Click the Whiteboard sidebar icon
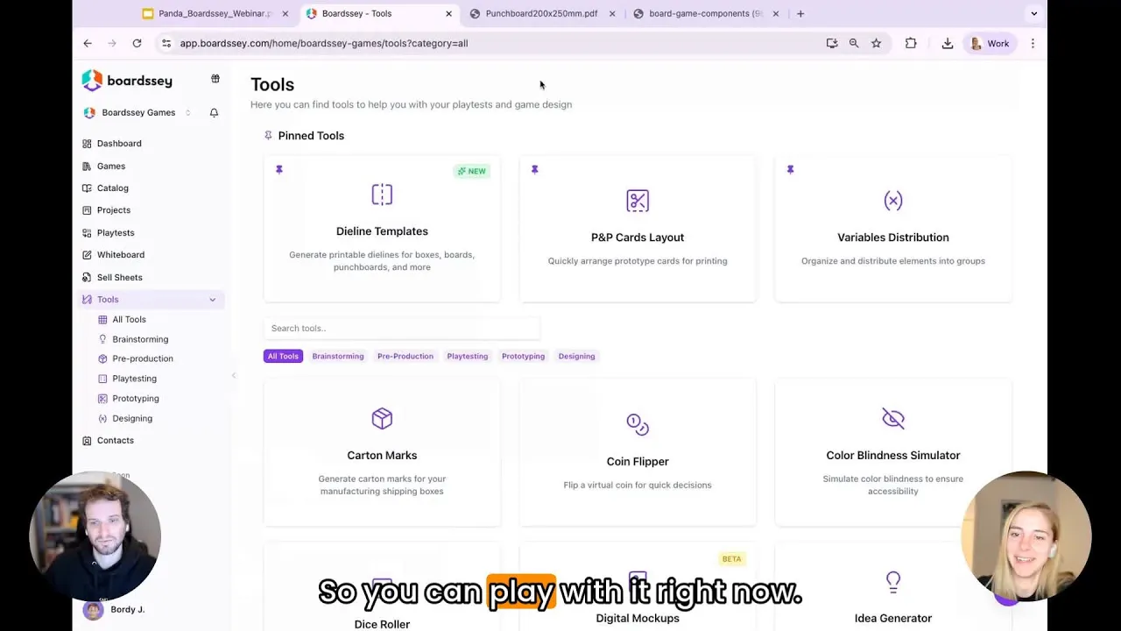1121x631 pixels. pos(87,255)
